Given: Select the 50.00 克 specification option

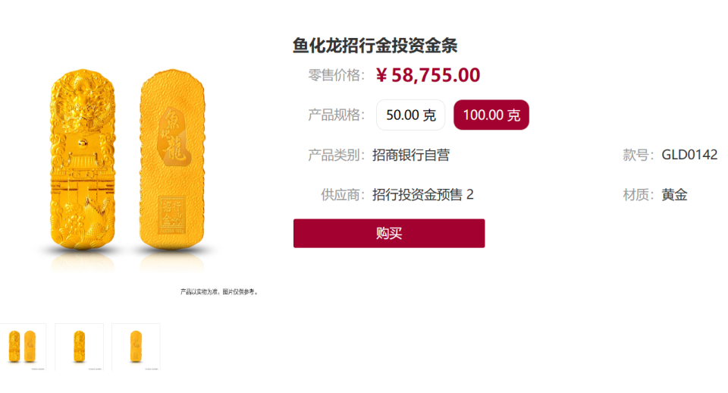Looking at the screenshot, I should click(x=410, y=115).
